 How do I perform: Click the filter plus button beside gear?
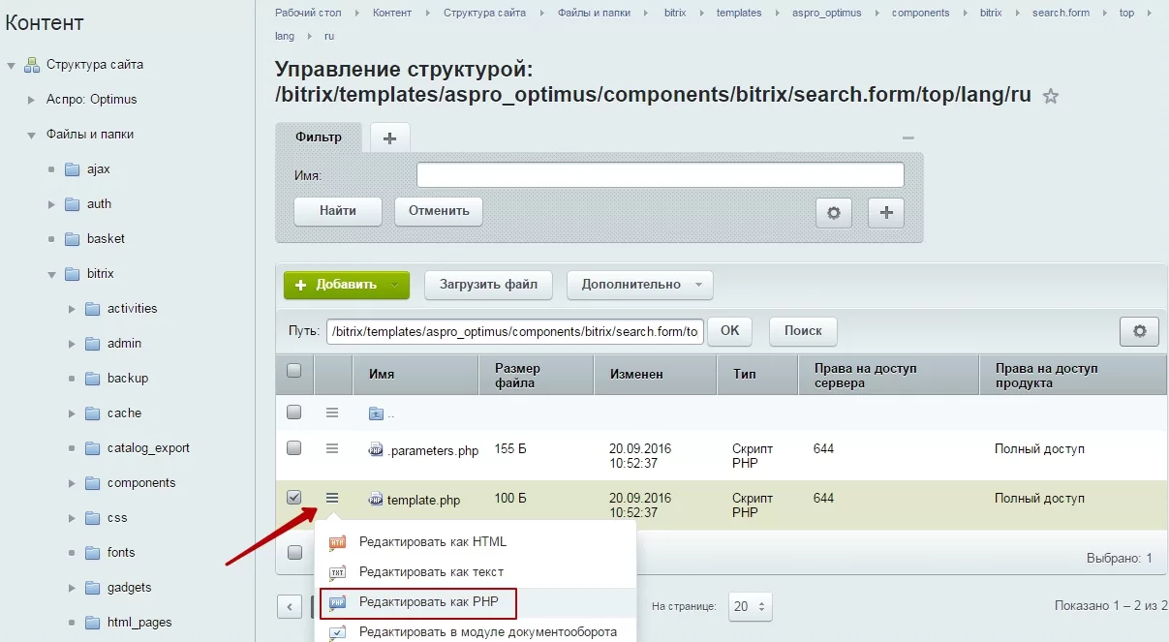click(x=886, y=212)
